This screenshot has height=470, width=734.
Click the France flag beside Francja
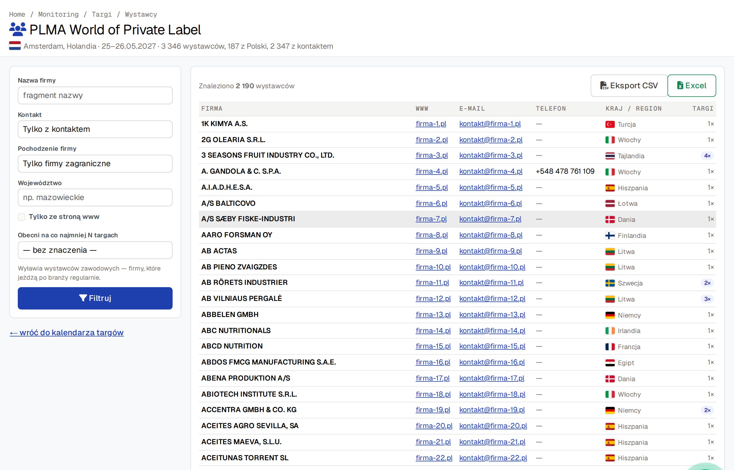(610, 347)
